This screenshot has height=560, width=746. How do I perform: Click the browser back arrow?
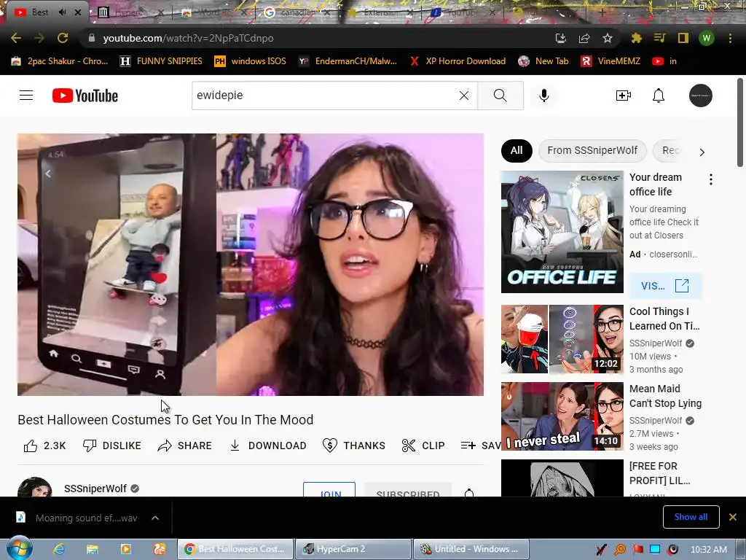(16, 38)
